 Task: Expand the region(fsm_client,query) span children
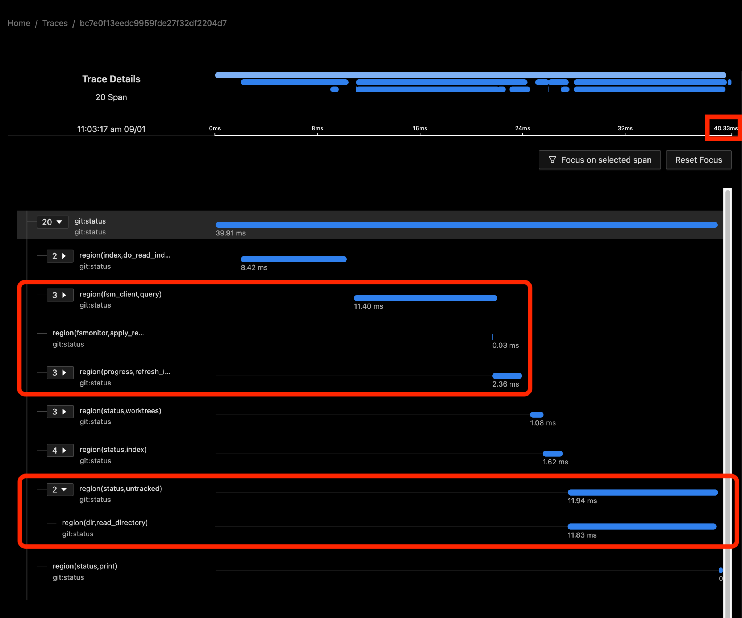(60, 295)
